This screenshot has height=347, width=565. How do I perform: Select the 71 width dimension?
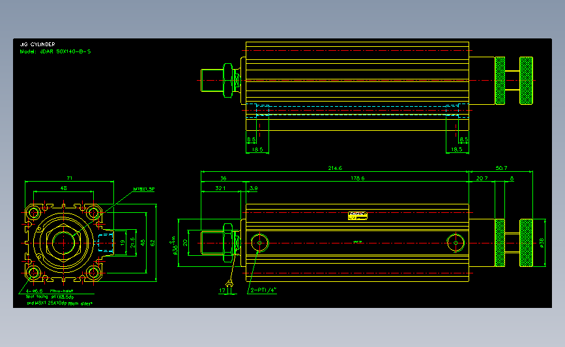70,178
